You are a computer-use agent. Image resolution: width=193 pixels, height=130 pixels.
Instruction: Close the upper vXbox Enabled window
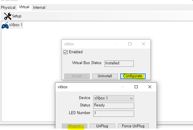tap(144, 44)
